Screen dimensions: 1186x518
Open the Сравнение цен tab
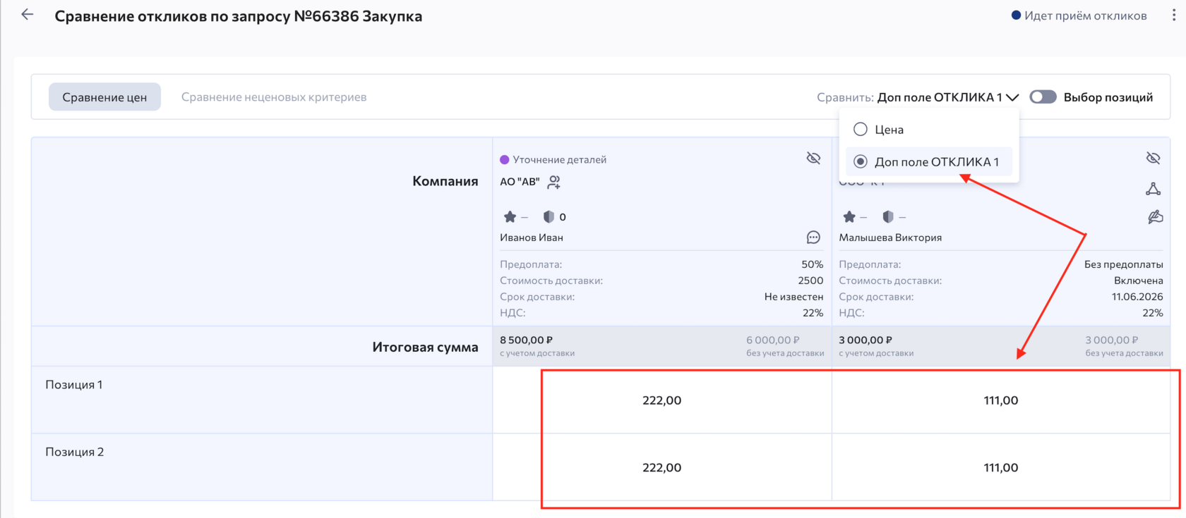pos(104,97)
